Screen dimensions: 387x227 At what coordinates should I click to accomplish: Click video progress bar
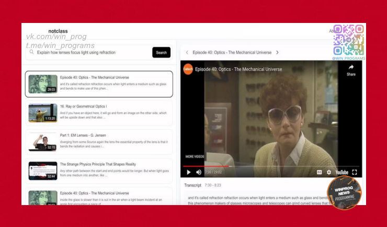tap(271, 166)
